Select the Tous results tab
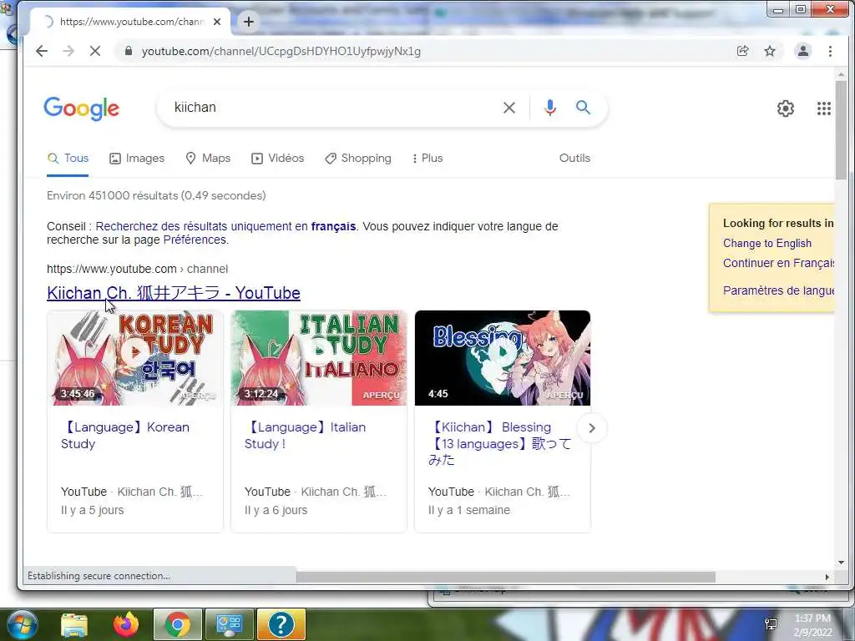Screen dimensions: 855x641 (x=68, y=159)
